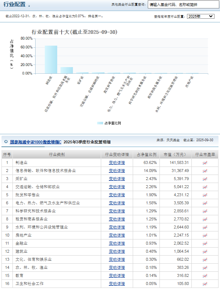Click the 来源：天天基金 source text
This screenshot has height=289, width=220.
168,140
